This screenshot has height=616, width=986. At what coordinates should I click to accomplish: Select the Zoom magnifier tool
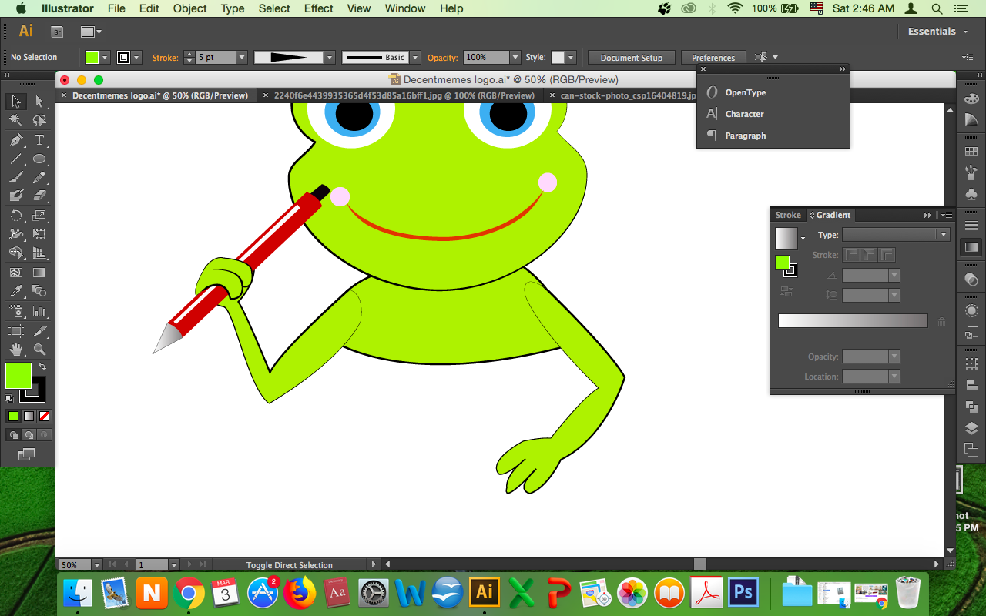point(39,350)
